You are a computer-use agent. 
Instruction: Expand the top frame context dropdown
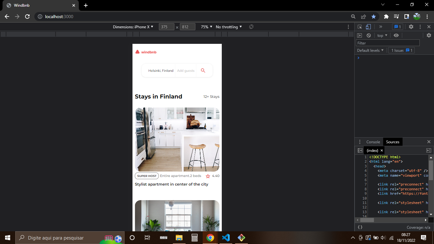[x=382, y=35]
